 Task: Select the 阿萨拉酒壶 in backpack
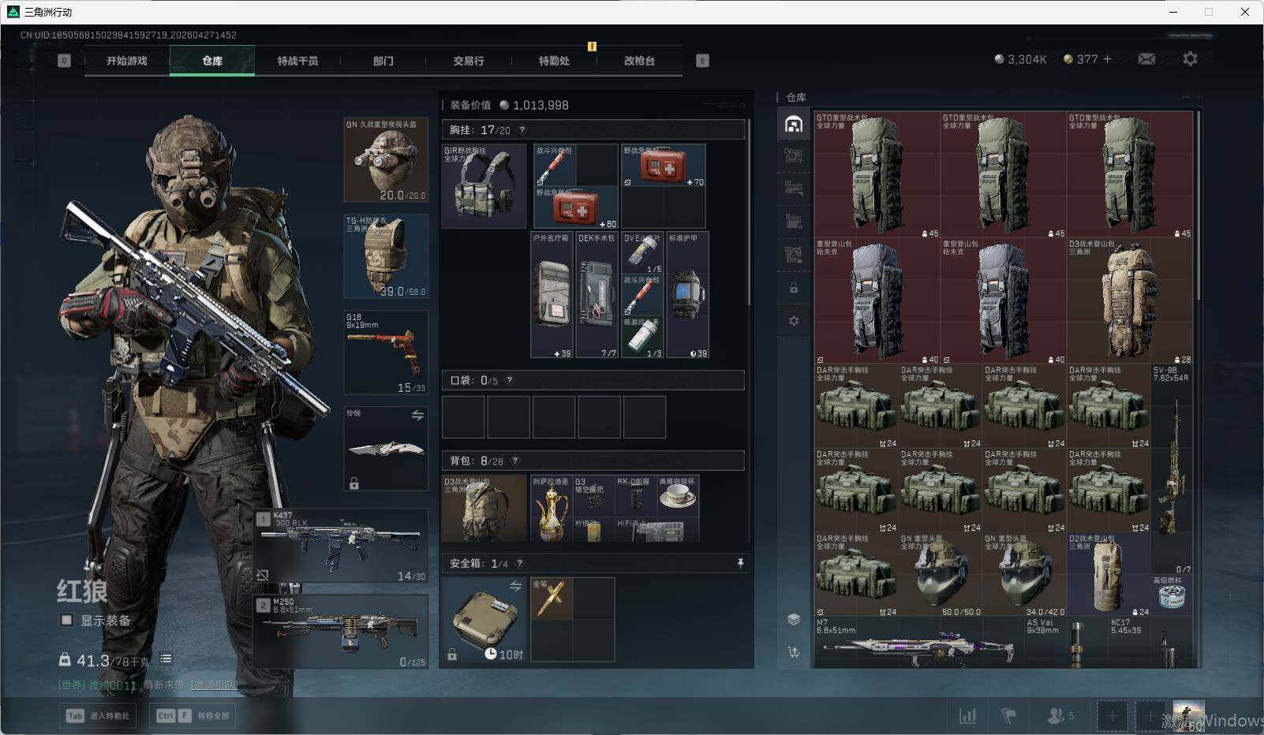[551, 508]
